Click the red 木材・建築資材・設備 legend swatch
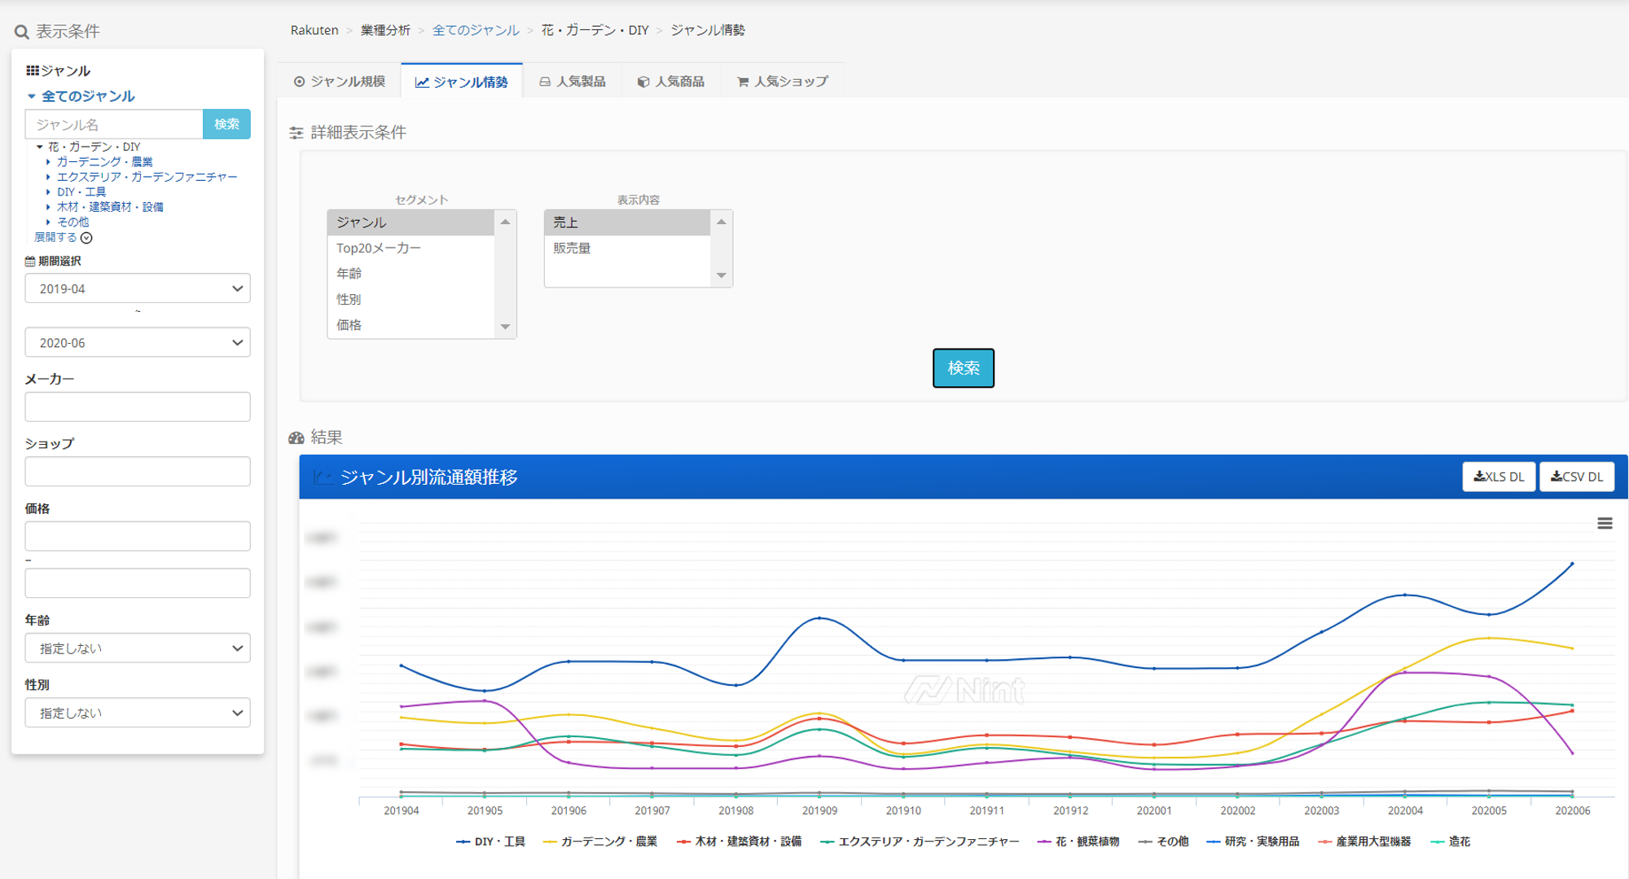This screenshot has height=879, width=1629. [x=683, y=842]
